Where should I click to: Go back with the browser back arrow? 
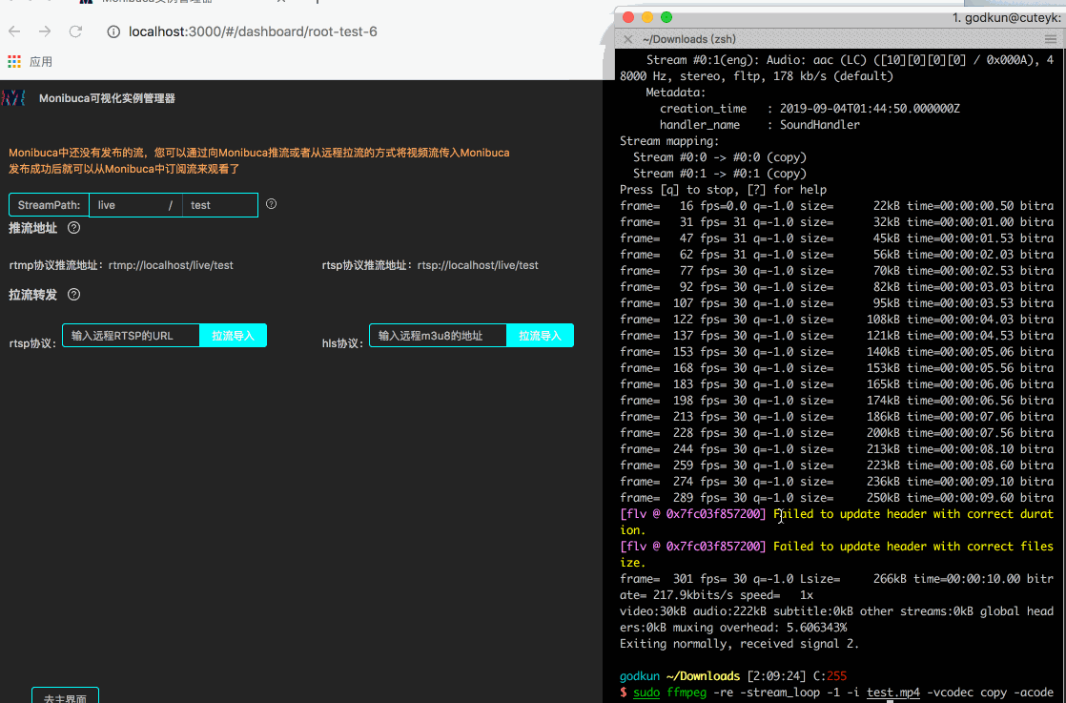pos(14,31)
